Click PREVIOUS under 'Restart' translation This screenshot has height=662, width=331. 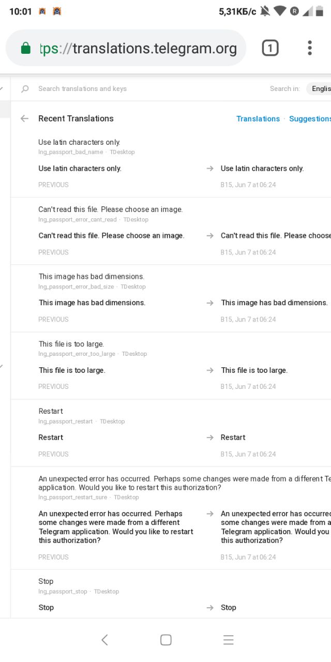click(53, 454)
